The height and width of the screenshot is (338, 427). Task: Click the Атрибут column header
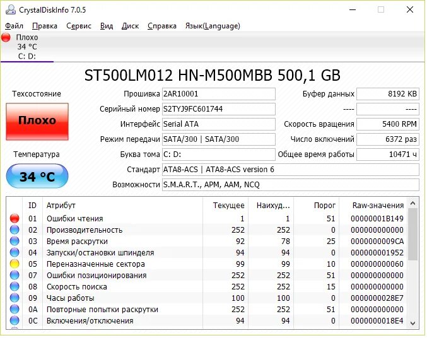pos(122,205)
